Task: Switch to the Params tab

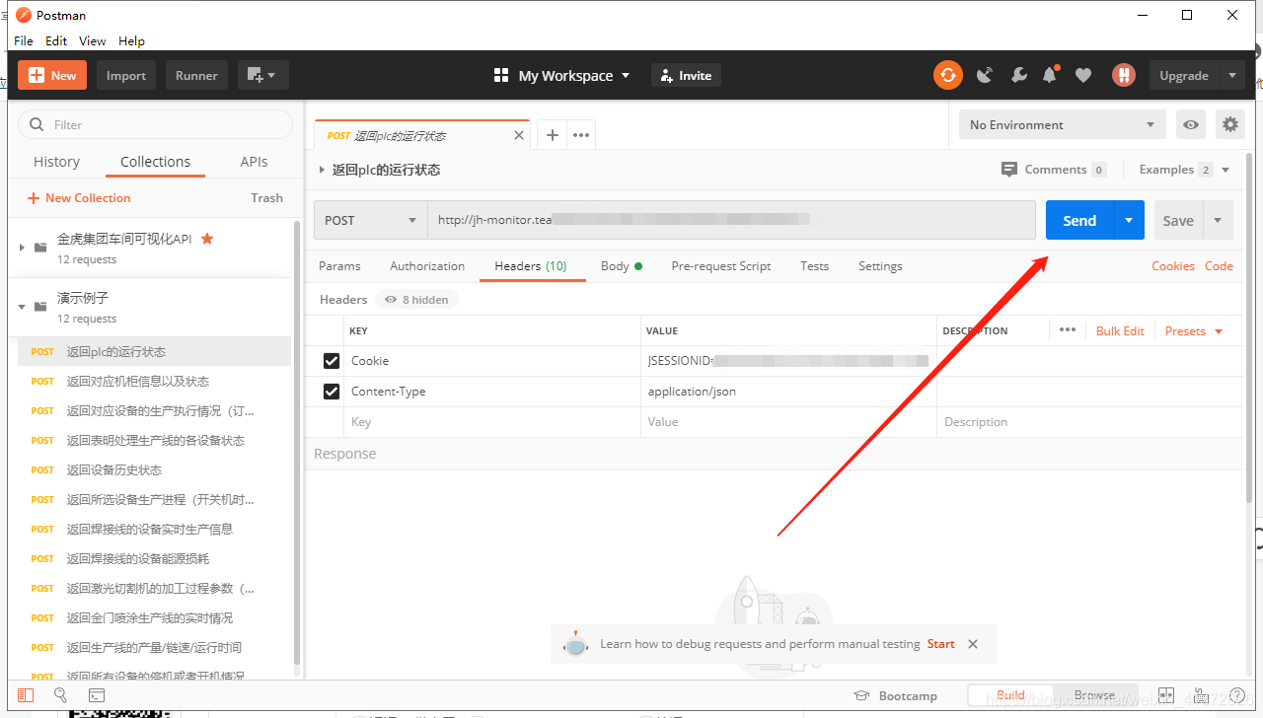Action: (x=339, y=266)
